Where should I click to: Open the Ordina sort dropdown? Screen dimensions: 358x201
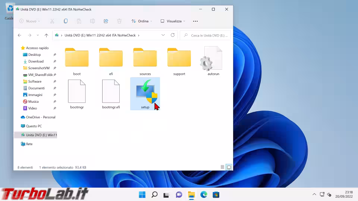pos(142,21)
